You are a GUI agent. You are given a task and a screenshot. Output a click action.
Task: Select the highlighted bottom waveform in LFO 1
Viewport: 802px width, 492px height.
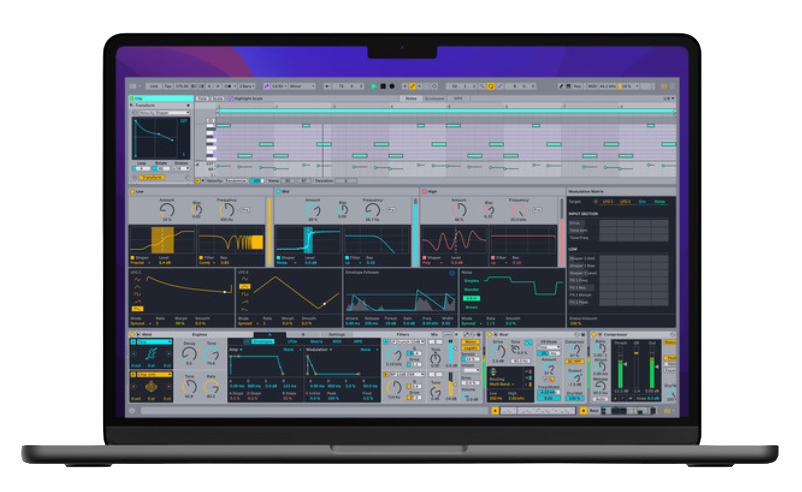tap(137, 309)
